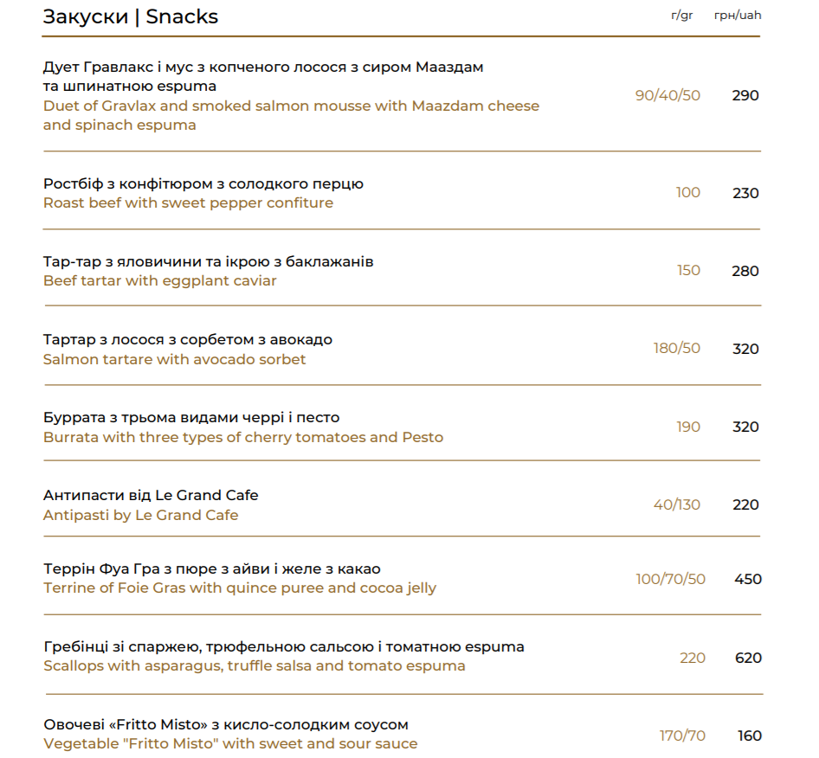Click the price 160 for Fritto Misto
Image resolution: width=819 pixels, height=758 pixels.
(750, 736)
